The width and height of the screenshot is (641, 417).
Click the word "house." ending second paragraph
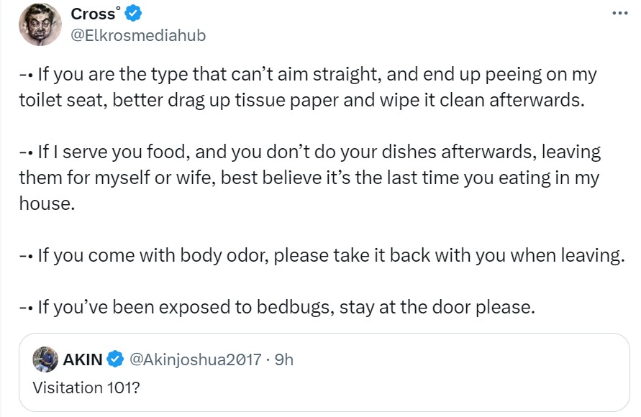[45, 203]
